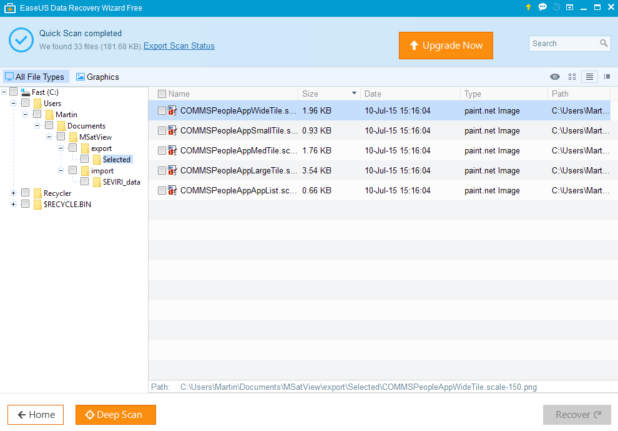Click the COMMSPeopleAppLargeTile file icon
The width and height of the screenshot is (618, 431).
[x=172, y=170]
